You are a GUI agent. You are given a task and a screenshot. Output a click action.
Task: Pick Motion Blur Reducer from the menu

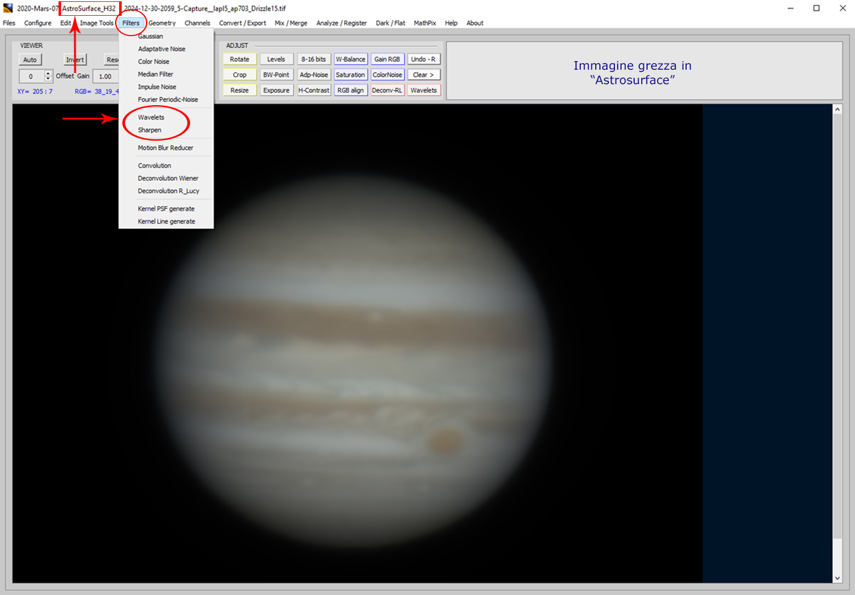pos(165,148)
